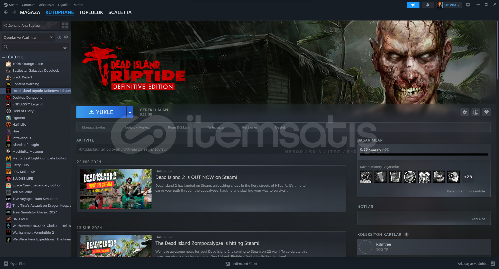
Task: Click the back navigation arrow
Action: click(6, 12)
